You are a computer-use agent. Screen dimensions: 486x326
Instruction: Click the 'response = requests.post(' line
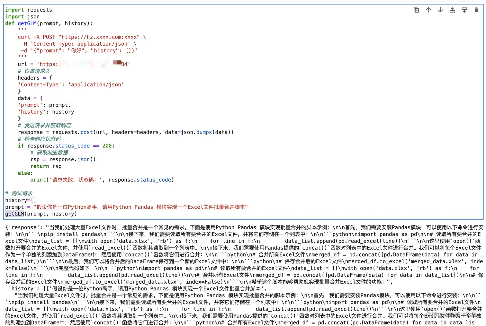coord(126,132)
